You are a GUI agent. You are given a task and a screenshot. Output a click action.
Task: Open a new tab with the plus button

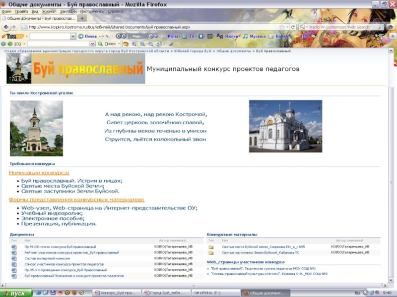[82, 18]
